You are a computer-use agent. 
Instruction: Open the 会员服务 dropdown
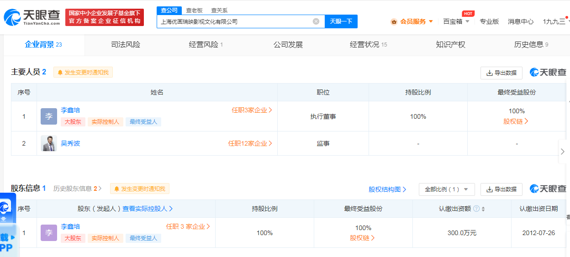point(412,21)
